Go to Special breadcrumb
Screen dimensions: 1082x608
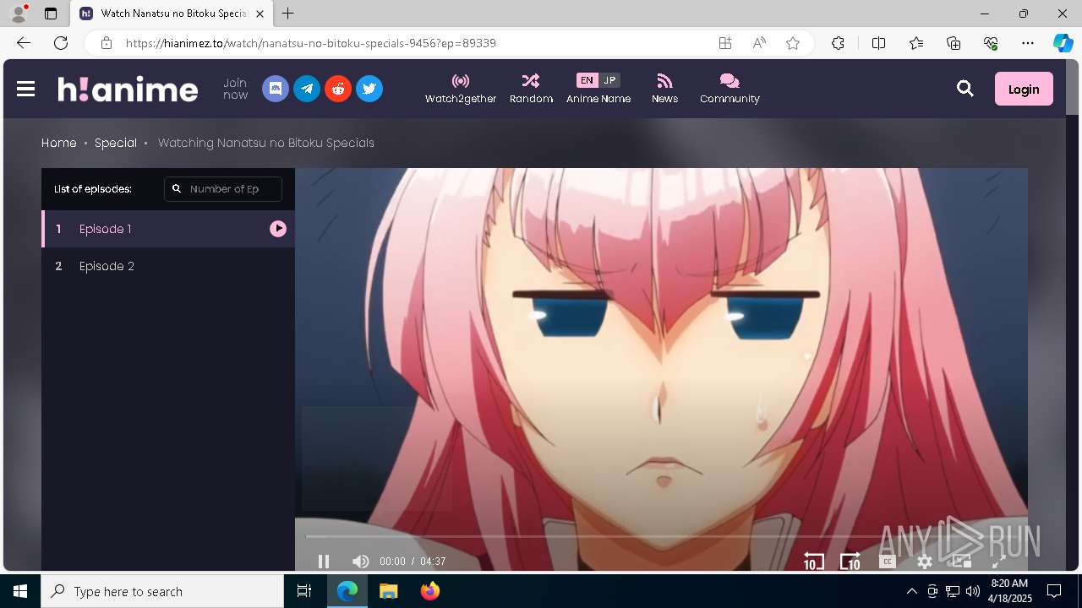pos(116,143)
